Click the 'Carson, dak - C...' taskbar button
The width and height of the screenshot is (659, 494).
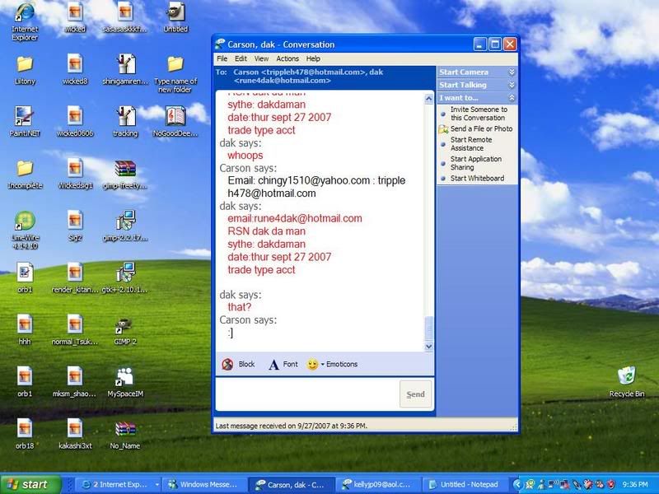pyautogui.click(x=290, y=485)
